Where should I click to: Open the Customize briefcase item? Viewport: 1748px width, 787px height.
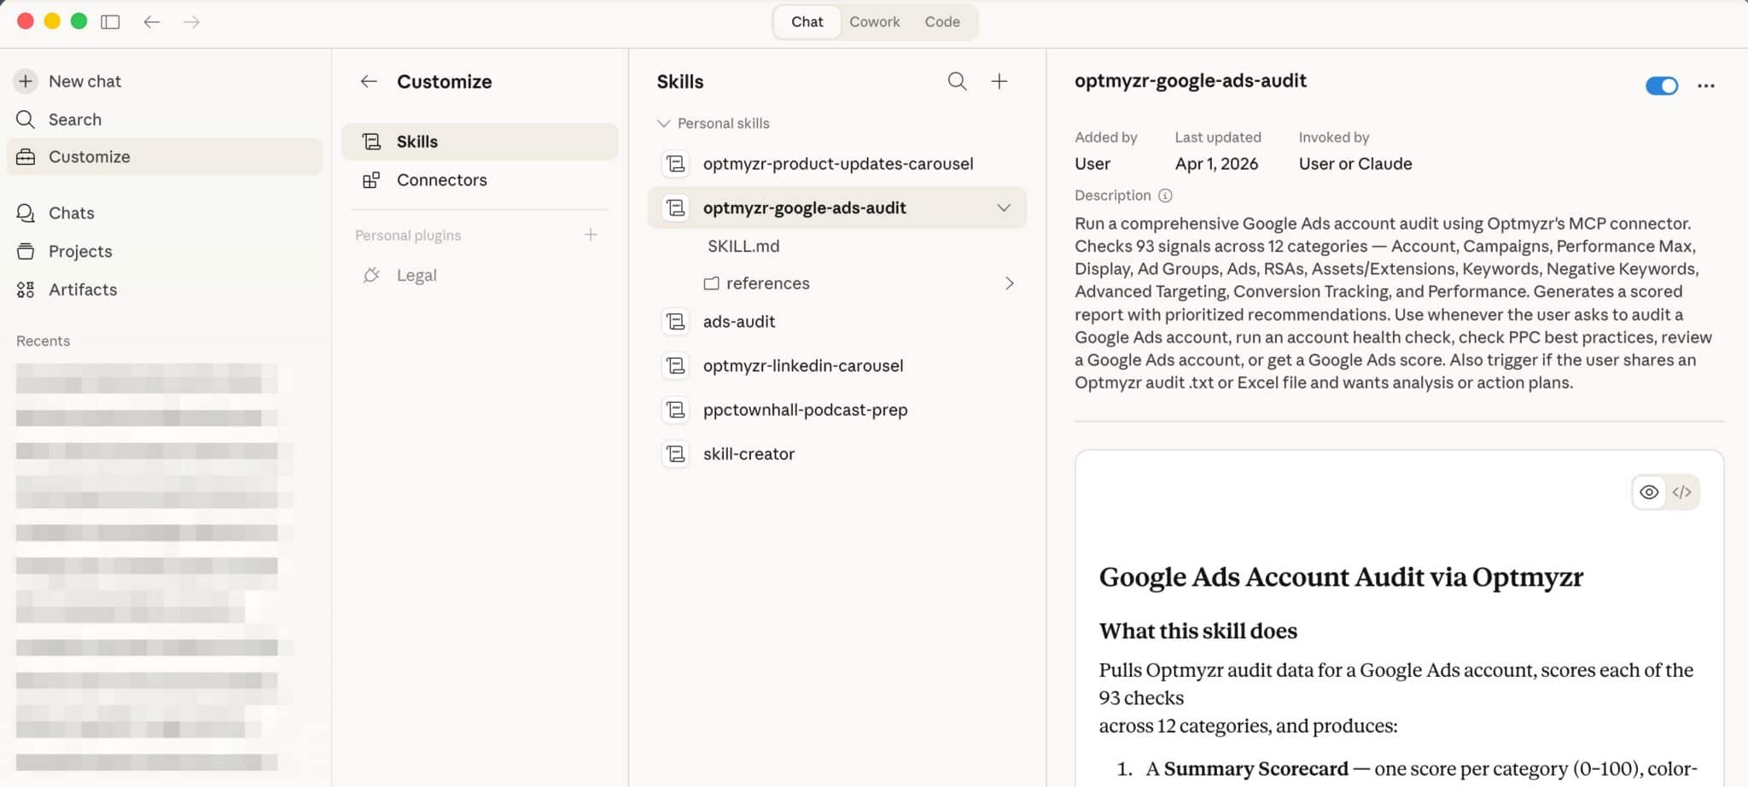[x=164, y=157]
